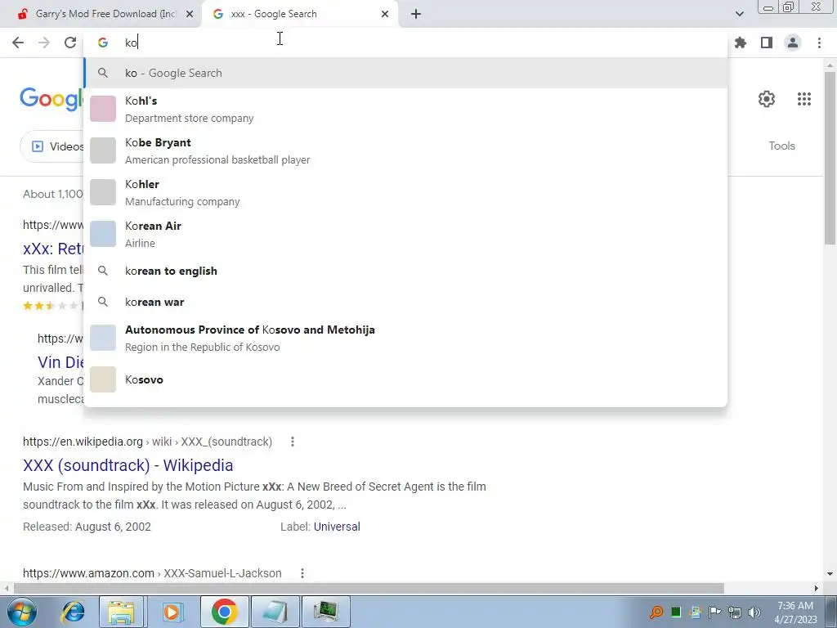Open the Google apps grid

(x=804, y=99)
